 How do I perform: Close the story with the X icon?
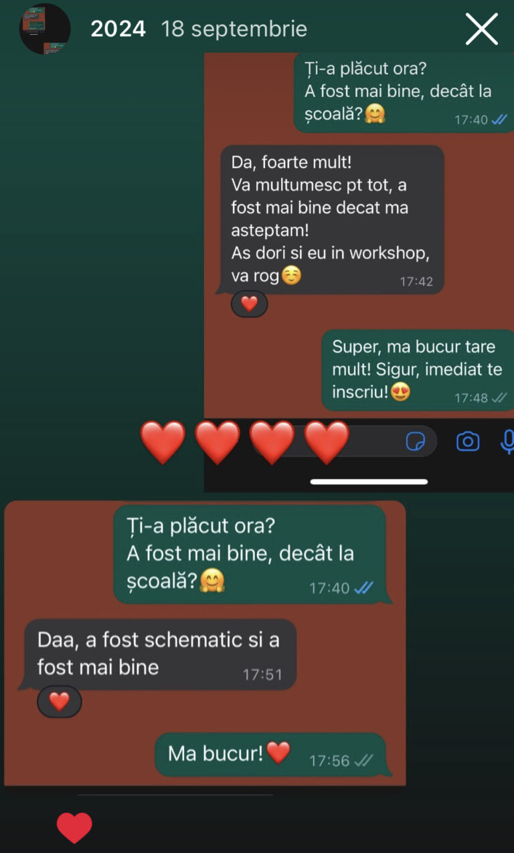482,29
